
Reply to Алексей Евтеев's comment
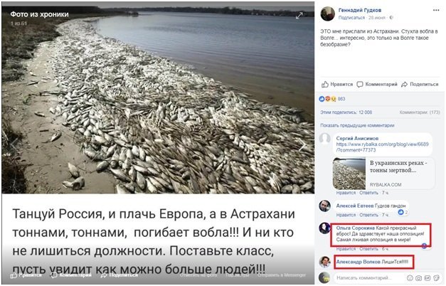pos(369,215)
